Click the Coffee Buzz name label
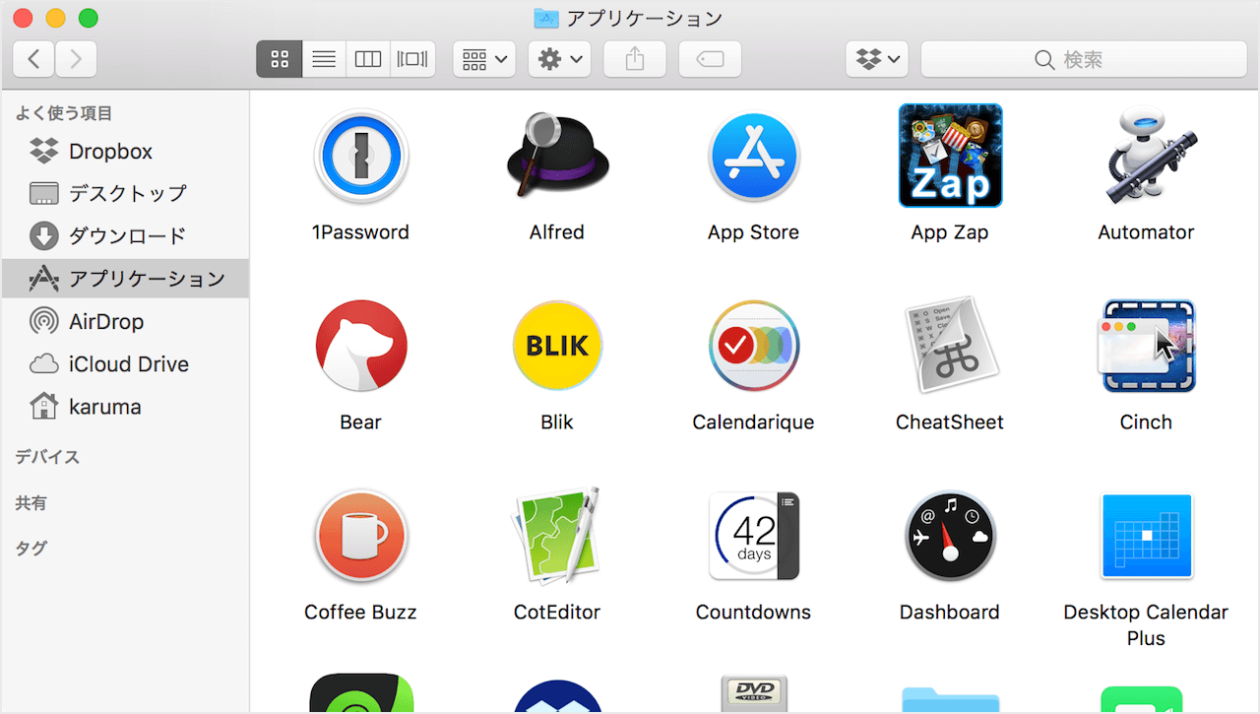The height and width of the screenshot is (714, 1260). click(360, 613)
